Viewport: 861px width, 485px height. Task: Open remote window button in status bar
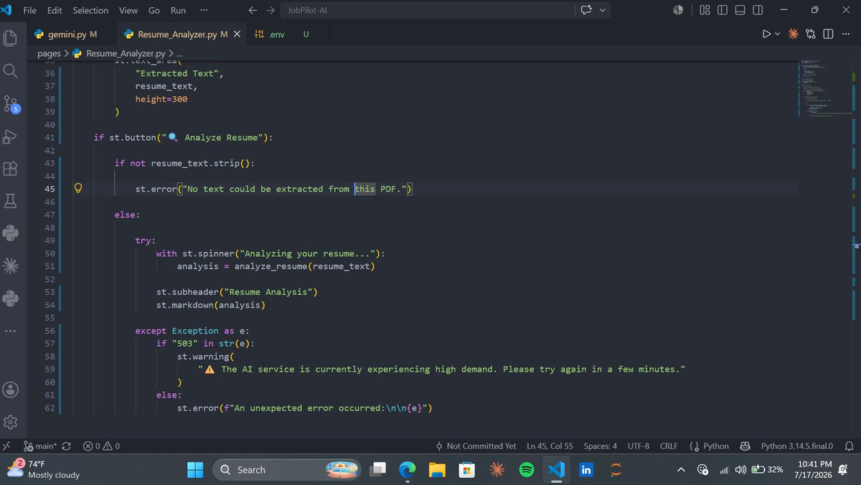pyautogui.click(x=6, y=446)
